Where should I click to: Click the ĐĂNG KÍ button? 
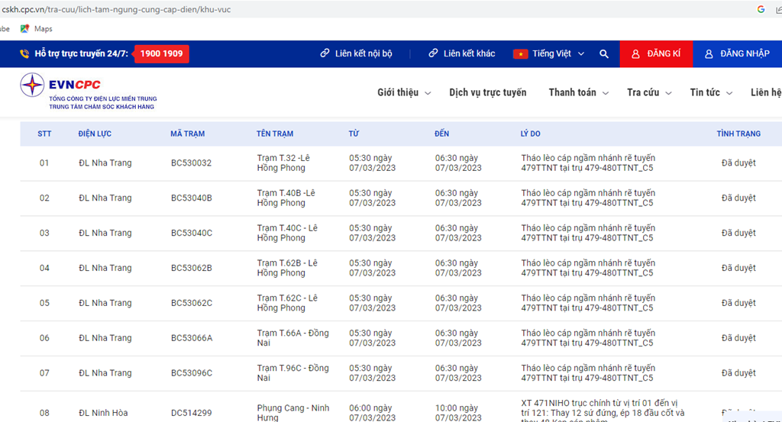coord(656,54)
